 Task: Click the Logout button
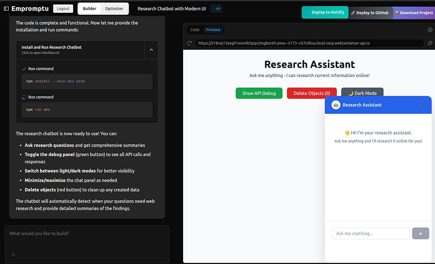pyautogui.click(x=63, y=9)
